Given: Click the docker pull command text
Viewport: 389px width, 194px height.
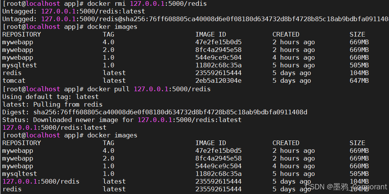Looking at the screenshot, I should 149,89.
